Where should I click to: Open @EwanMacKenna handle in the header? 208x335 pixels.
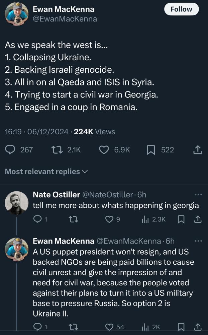65,19
